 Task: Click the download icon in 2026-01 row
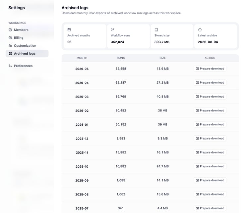197,124
